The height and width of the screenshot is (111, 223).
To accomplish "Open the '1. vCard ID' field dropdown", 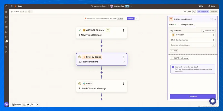I will 193,35.
